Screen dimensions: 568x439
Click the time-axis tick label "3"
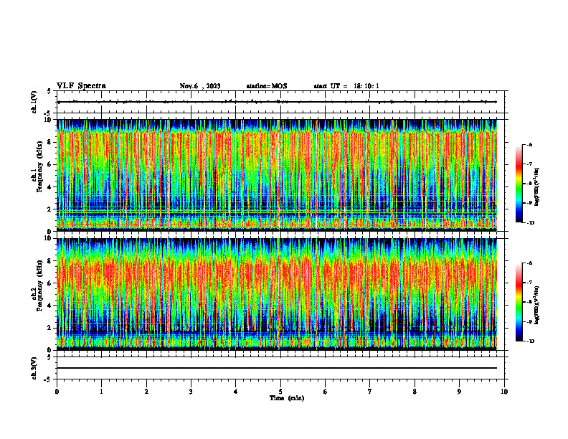[191, 392]
